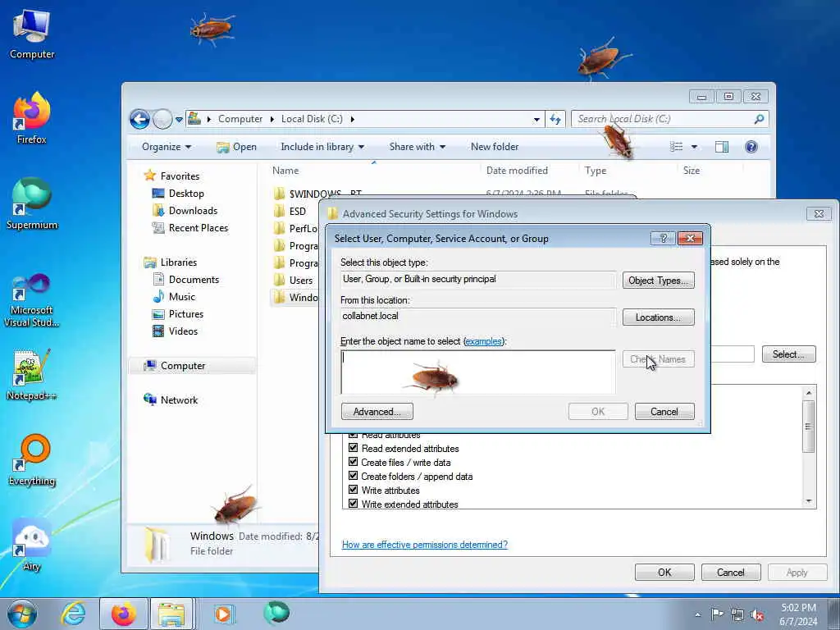Image resolution: width=840 pixels, height=630 pixels.
Task: Open the recent pages dropdown arrow
Action: tap(179, 120)
